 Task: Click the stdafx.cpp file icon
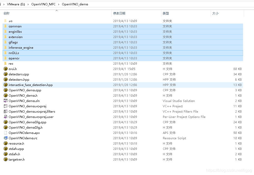6,149
